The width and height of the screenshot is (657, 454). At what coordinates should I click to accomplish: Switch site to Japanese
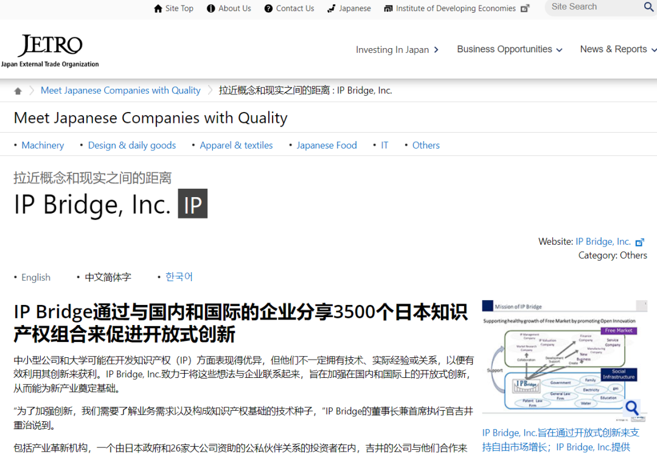tap(355, 9)
